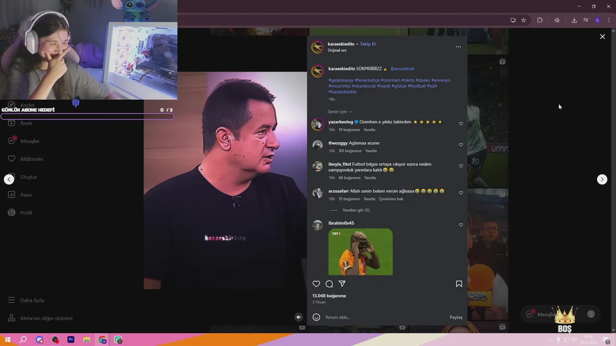Open the Windows Start menu
The height and width of the screenshot is (346, 616).
coord(8,340)
